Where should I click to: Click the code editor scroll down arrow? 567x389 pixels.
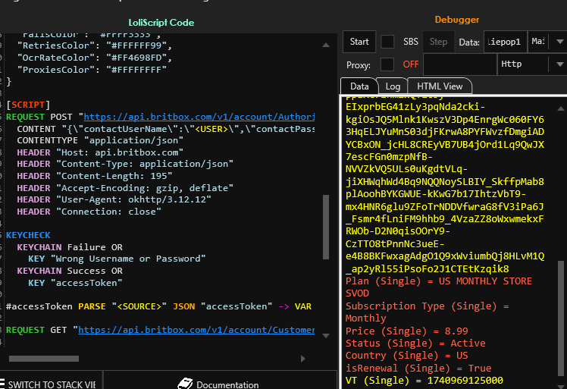click(326, 335)
